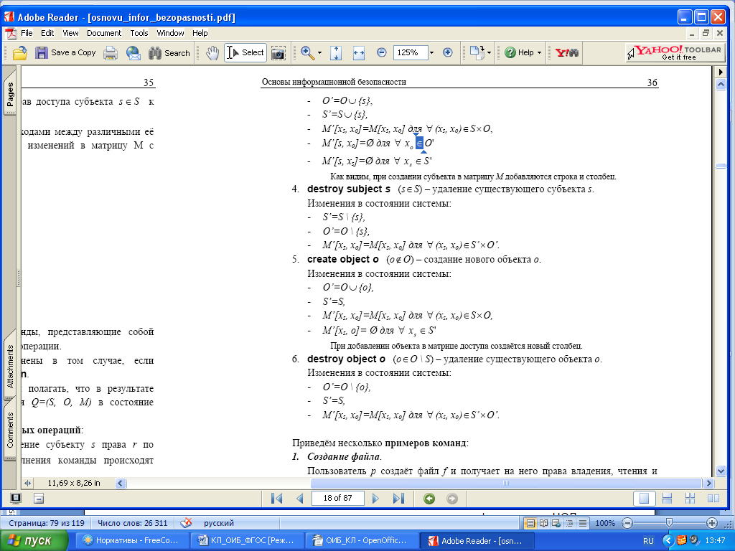
Task: Click Word's Full Screen Reading view button
Action: [544, 523]
